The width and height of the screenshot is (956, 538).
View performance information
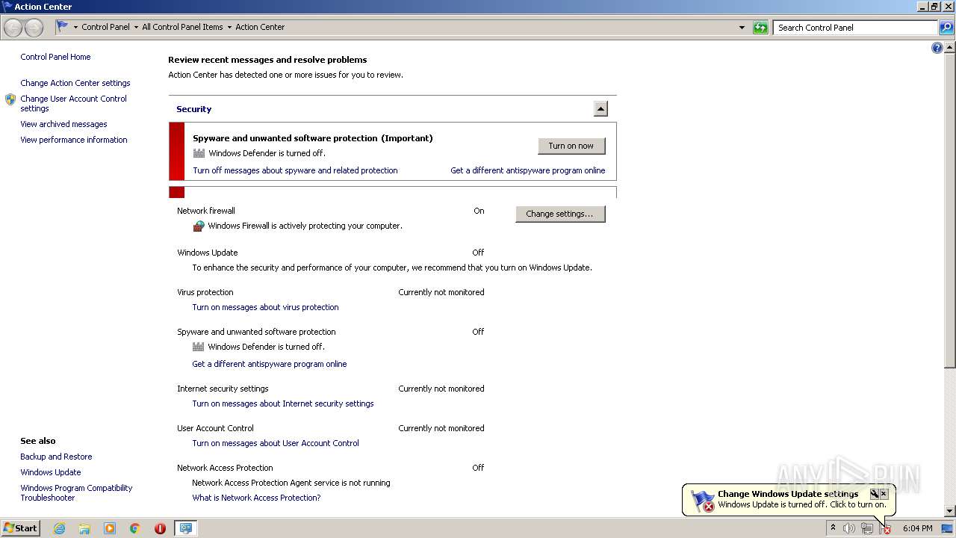(74, 140)
